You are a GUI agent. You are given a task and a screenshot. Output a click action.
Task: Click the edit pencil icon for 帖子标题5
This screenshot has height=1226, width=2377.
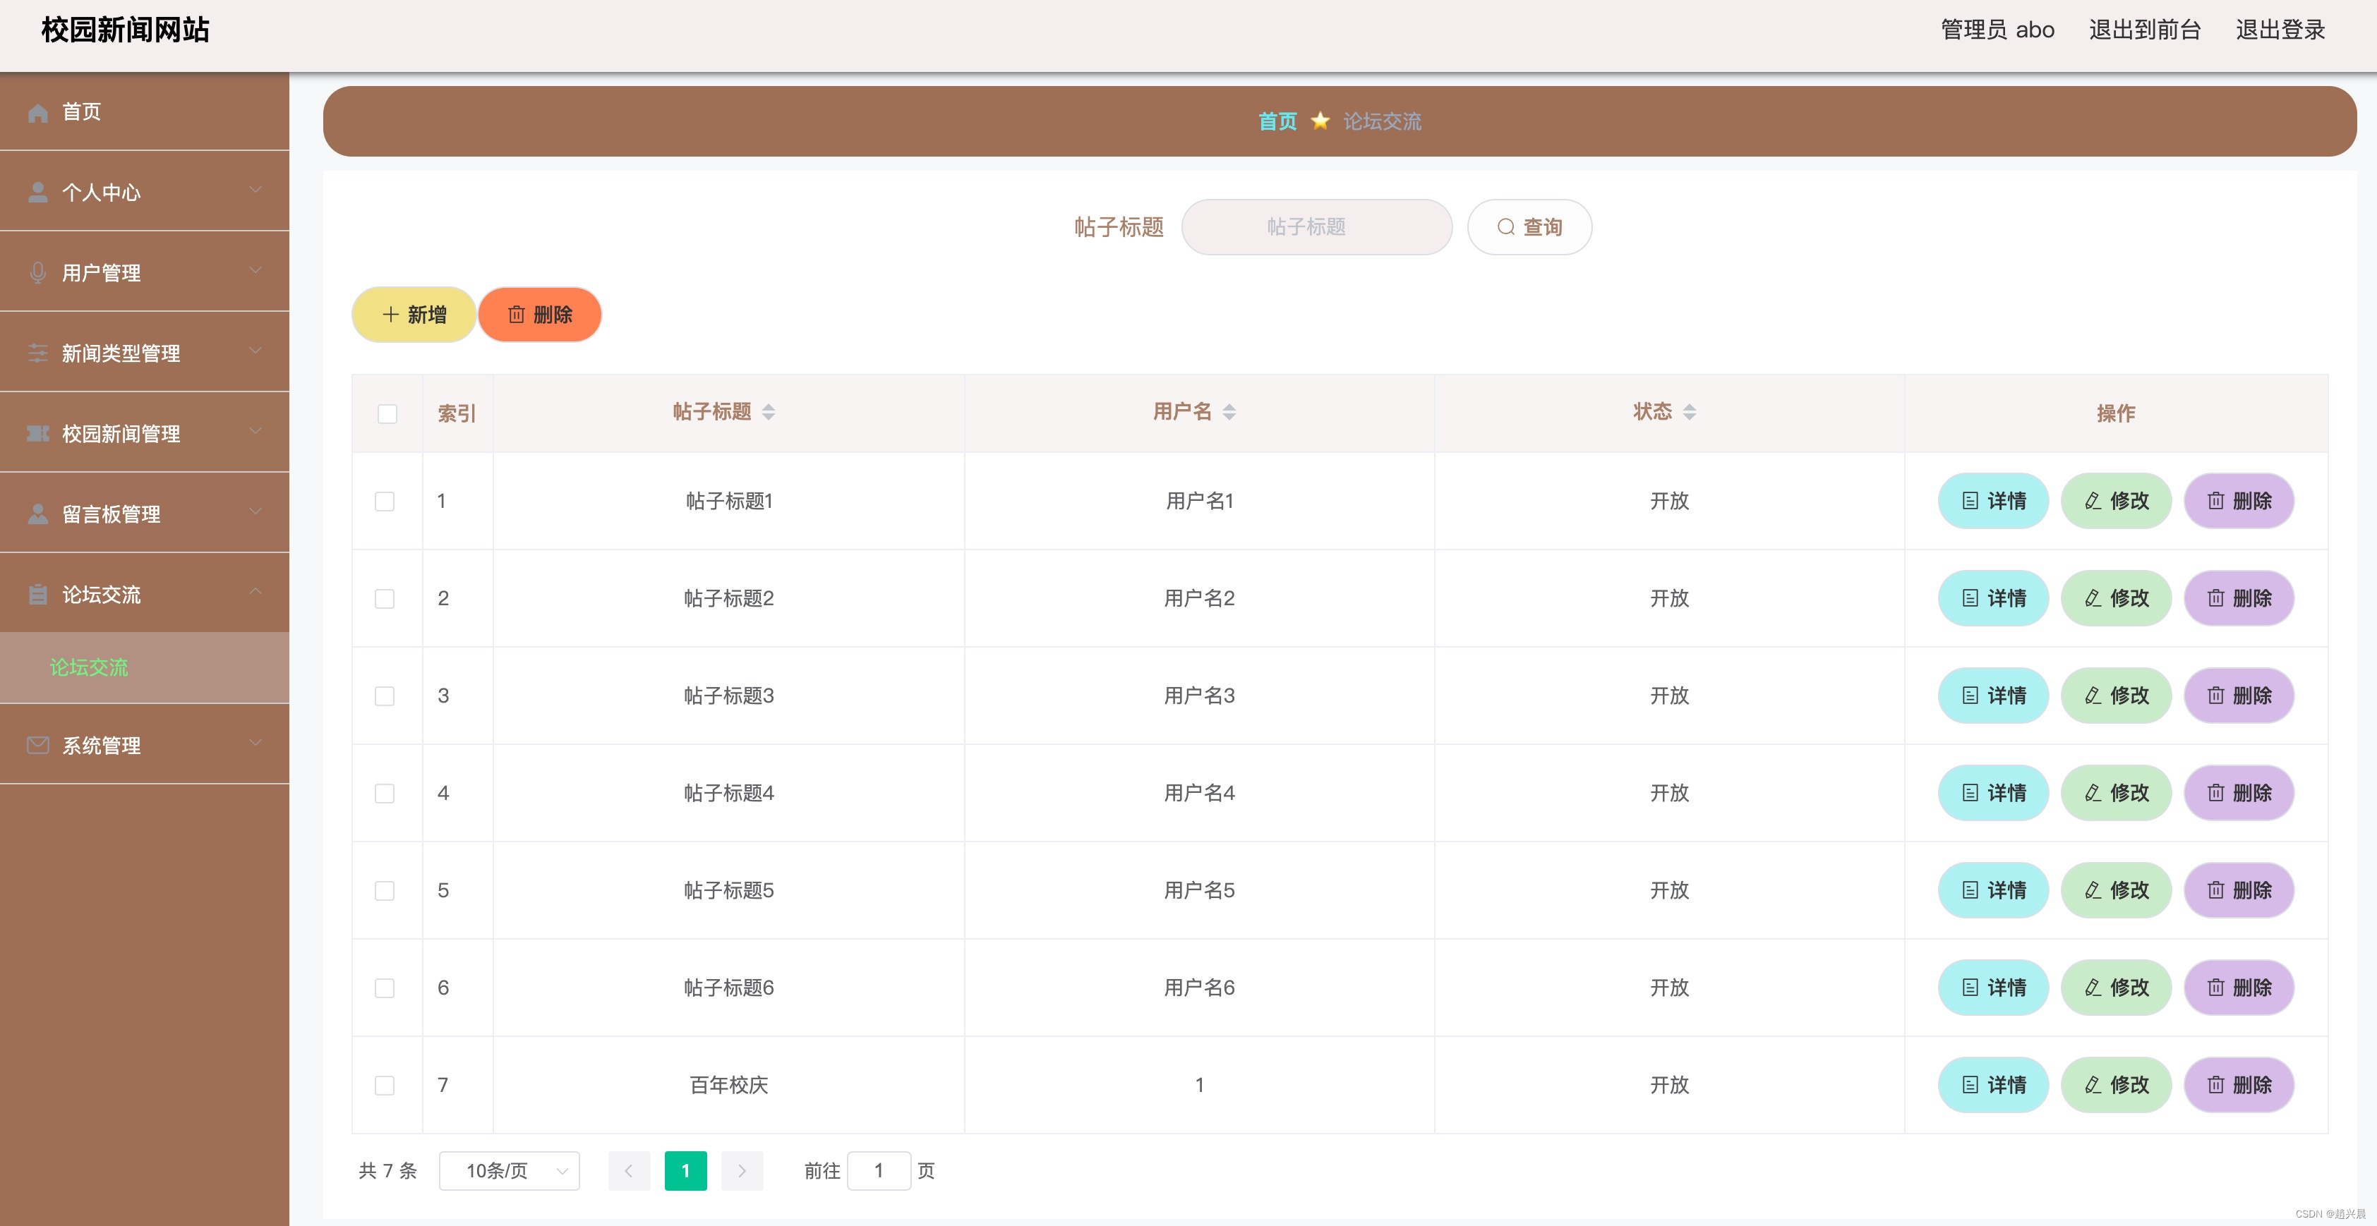point(2093,890)
